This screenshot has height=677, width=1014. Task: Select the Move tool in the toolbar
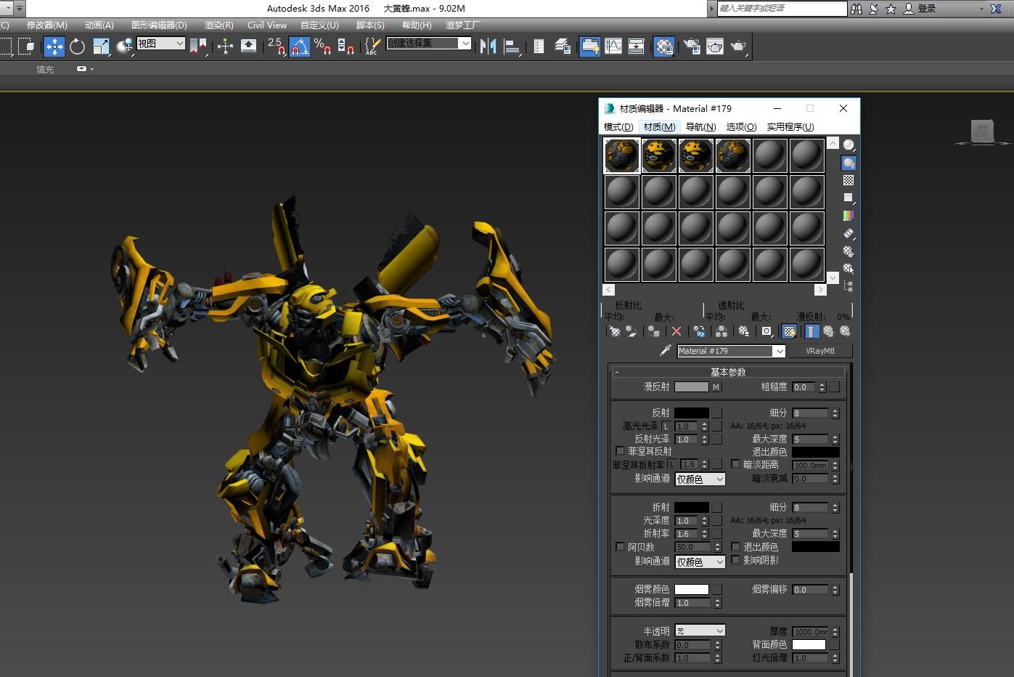pos(54,46)
